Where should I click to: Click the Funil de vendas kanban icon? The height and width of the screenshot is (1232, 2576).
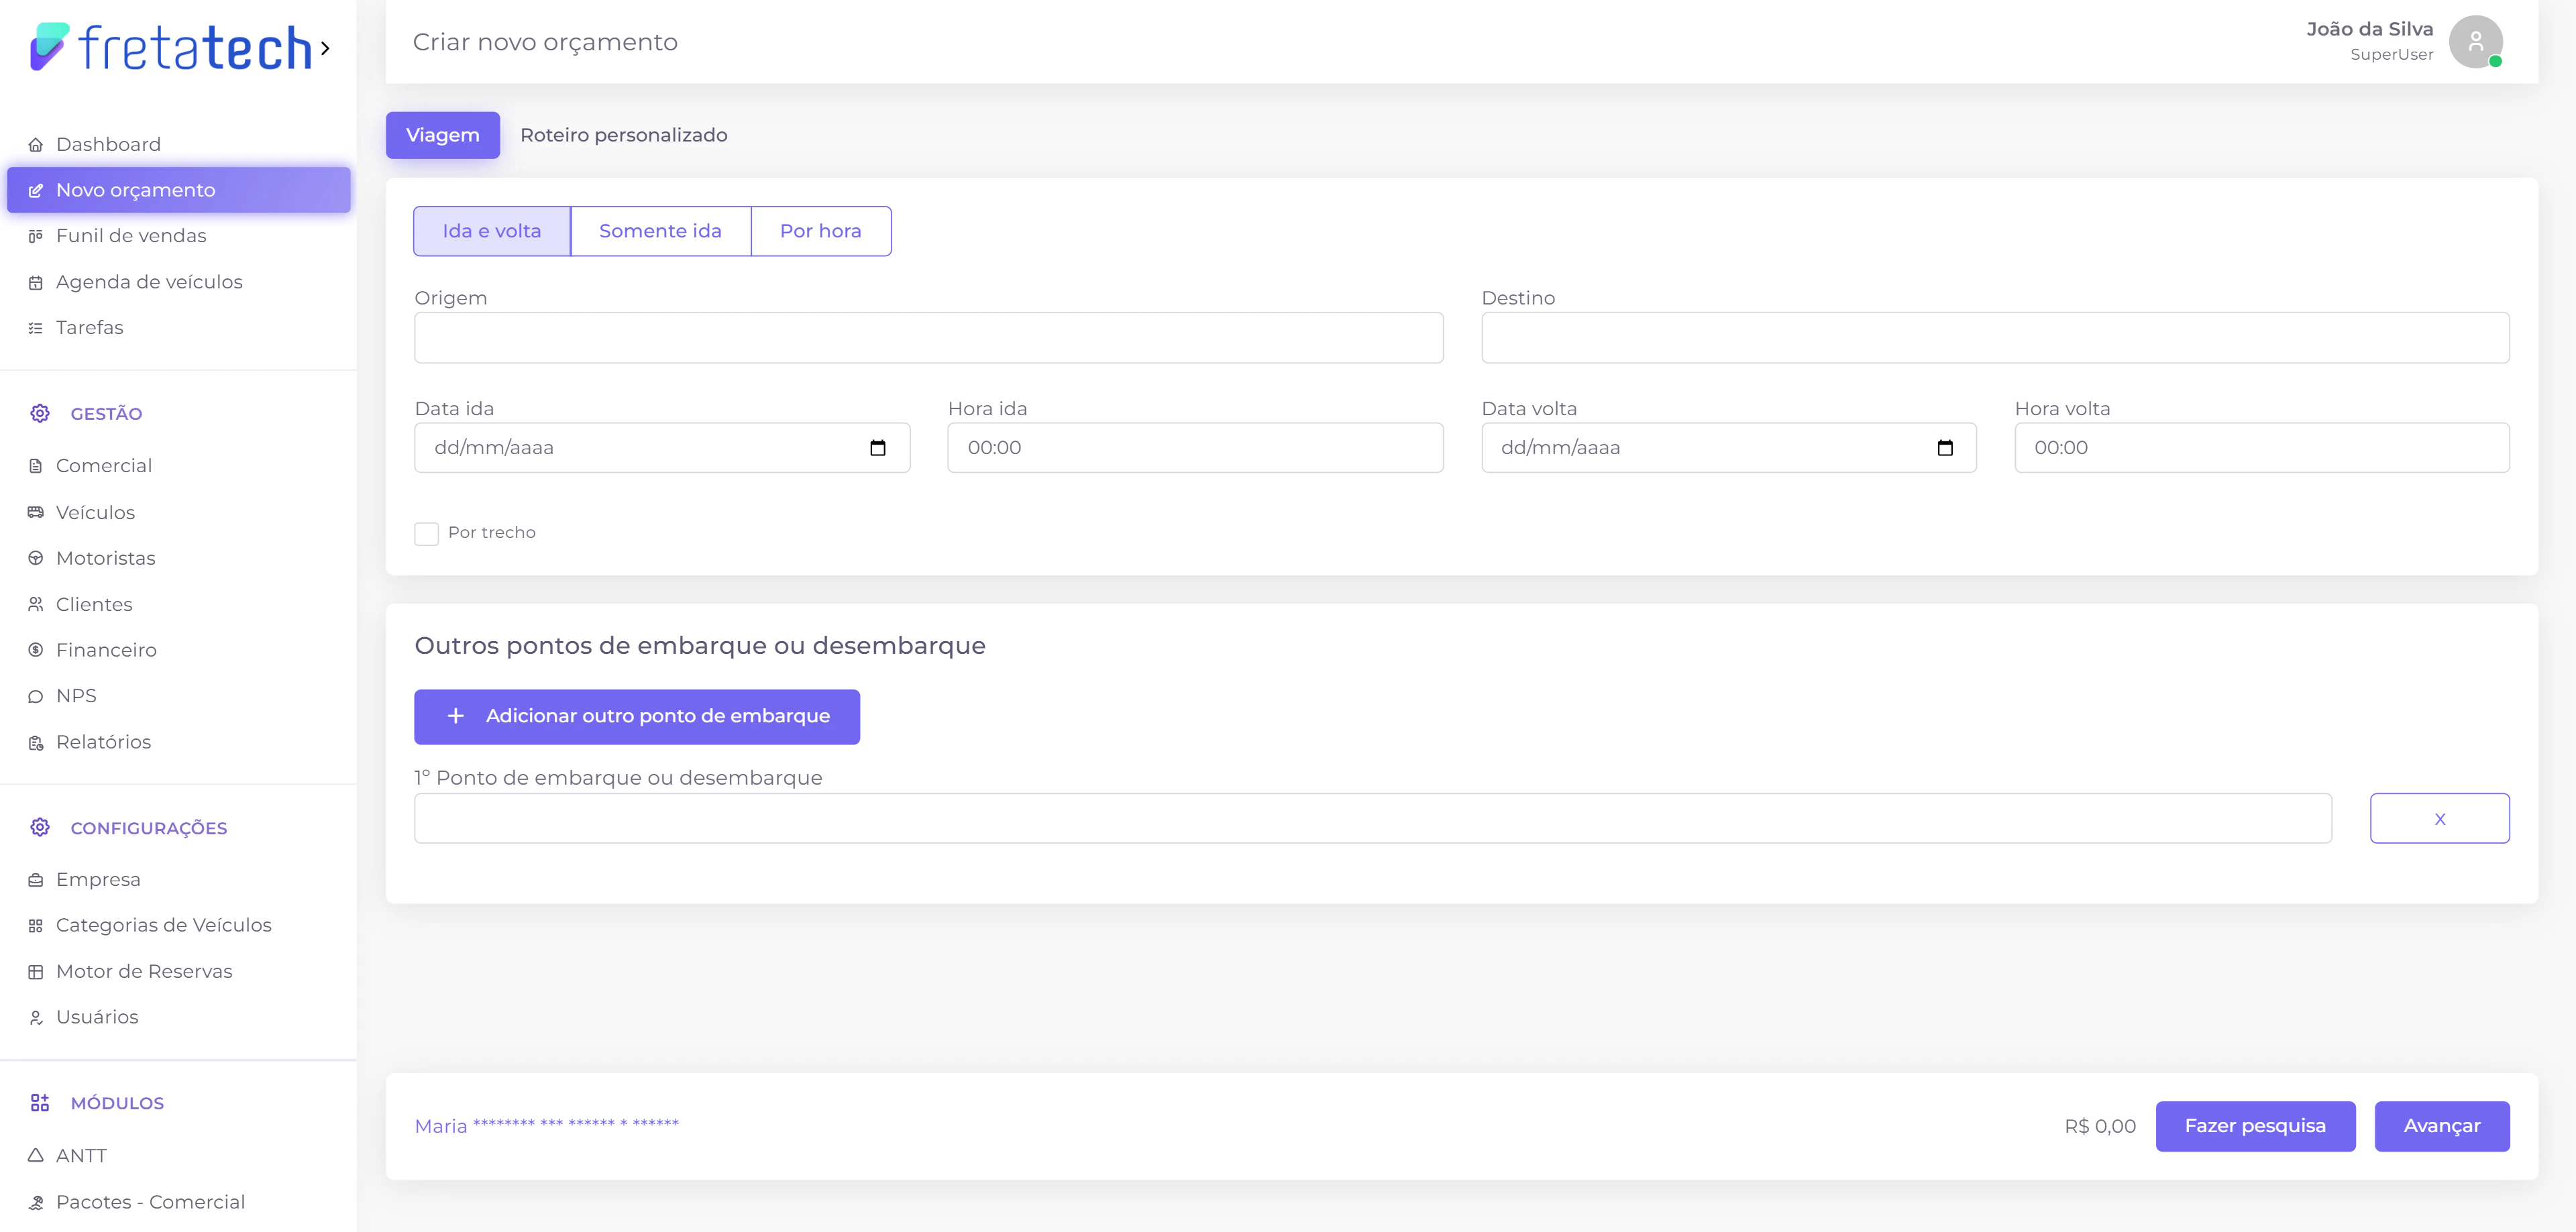point(36,236)
